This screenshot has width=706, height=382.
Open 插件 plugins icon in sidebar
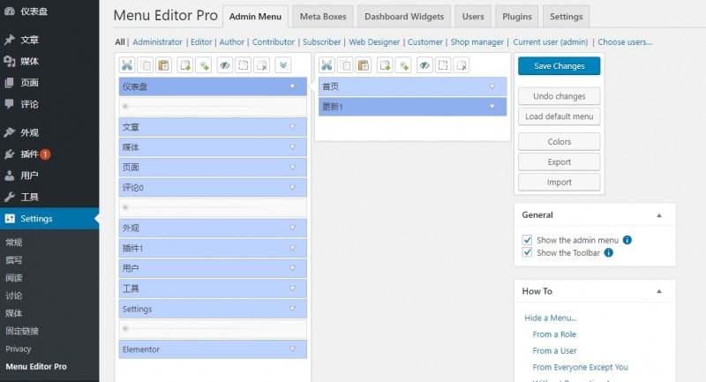pyautogui.click(x=10, y=154)
